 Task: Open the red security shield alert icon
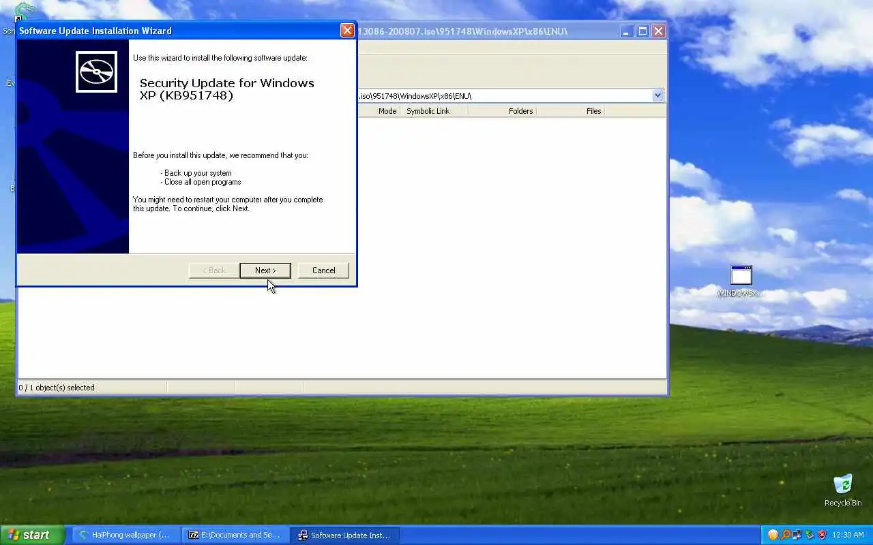(x=822, y=535)
